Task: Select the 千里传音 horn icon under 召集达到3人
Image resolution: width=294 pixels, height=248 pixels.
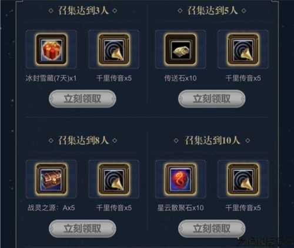Action: (x=114, y=49)
